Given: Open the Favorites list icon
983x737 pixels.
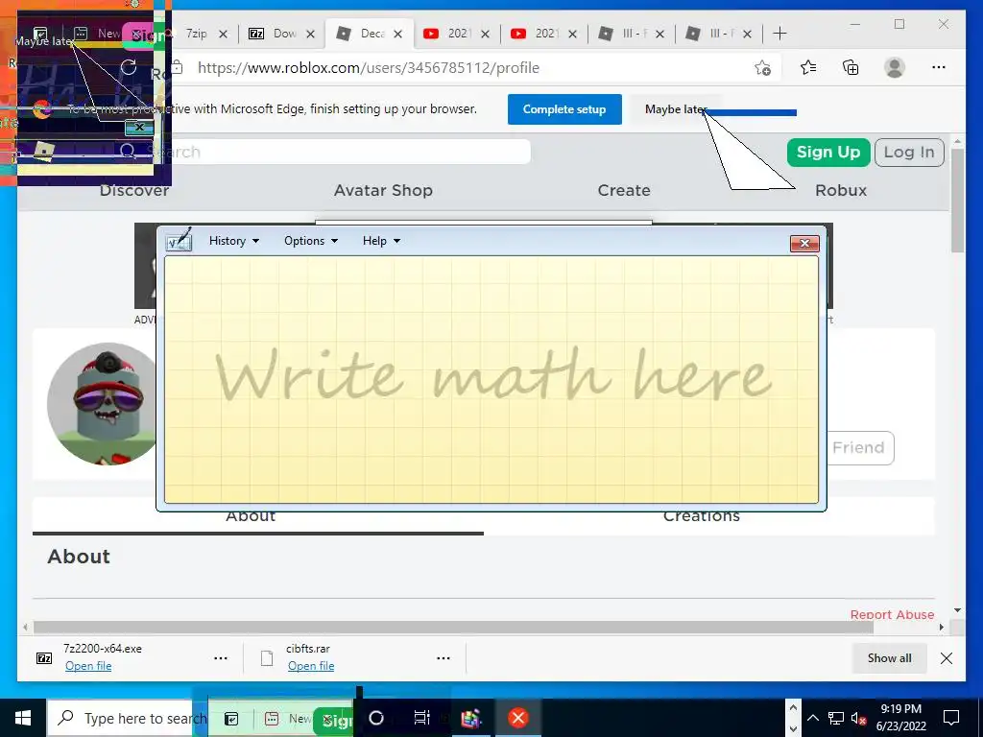Looking at the screenshot, I should click(808, 68).
